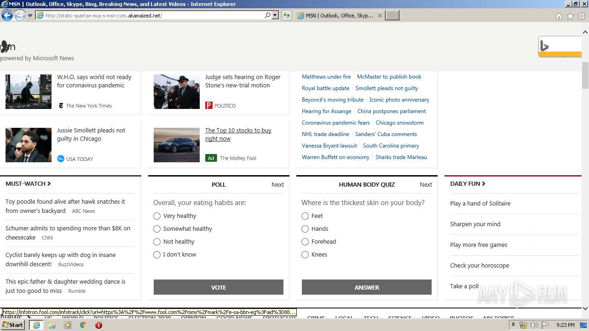Open the Tools gear icon

tap(582, 16)
